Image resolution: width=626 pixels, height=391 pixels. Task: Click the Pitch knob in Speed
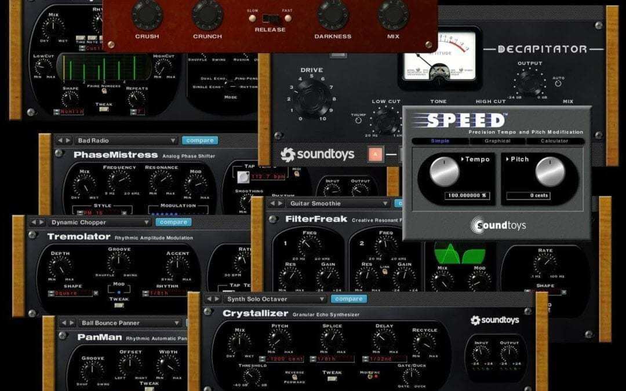pyautogui.click(x=550, y=171)
